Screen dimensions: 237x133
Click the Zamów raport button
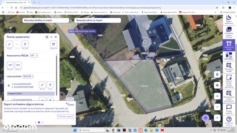[65, 116]
